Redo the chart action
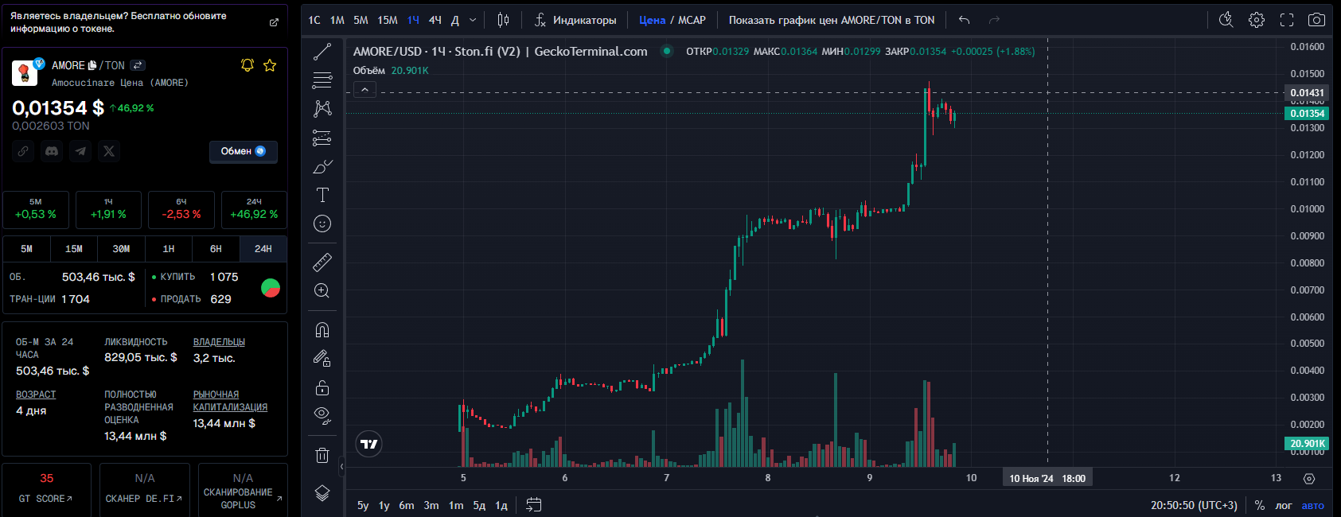This screenshot has height=517, width=1341. coord(994,20)
